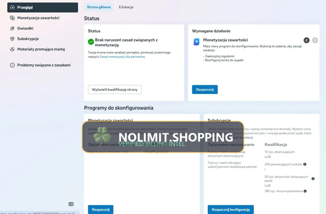Click Rozpocznij konfigurację for Subskrypcje
The width and height of the screenshot is (326, 214).
230,209
